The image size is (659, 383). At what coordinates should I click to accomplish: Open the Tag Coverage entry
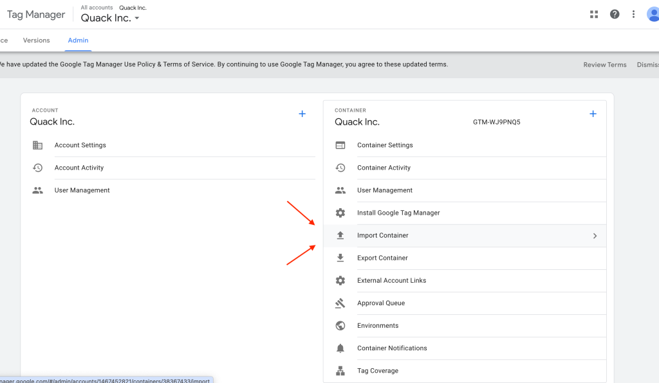tap(378, 371)
